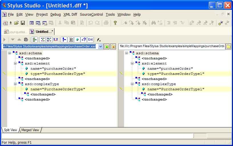The width and height of the screenshot is (233, 146).
Task: Click the greyed-out binoculars find icon
Action: [x=153, y=23]
